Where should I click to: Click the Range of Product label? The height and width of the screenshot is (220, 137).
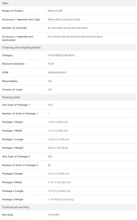coord(13,11)
